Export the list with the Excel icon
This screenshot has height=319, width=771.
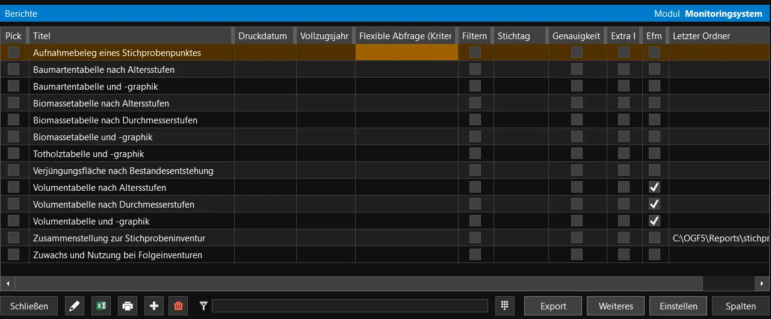101,306
